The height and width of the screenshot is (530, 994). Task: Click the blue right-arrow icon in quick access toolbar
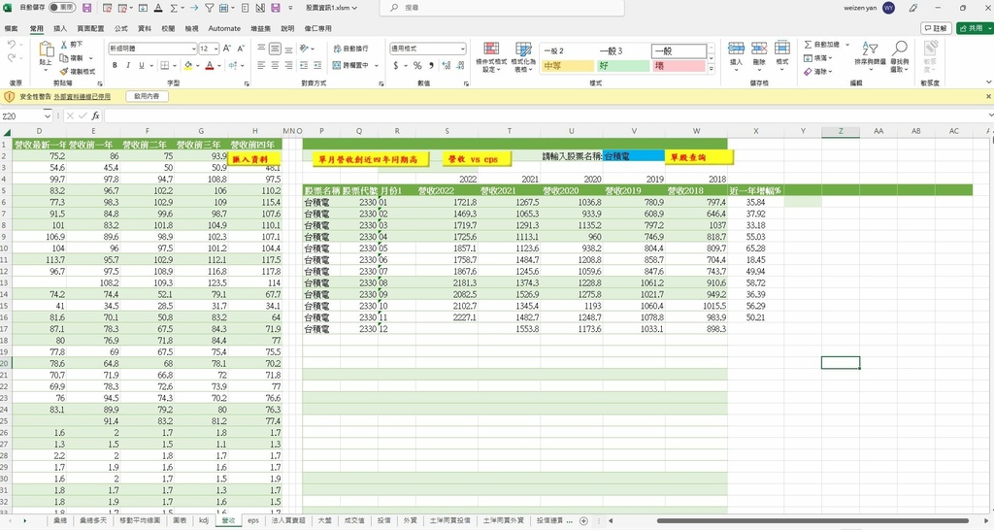[194, 8]
